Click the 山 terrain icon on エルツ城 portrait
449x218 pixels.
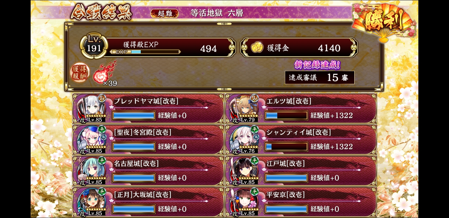[254, 98]
